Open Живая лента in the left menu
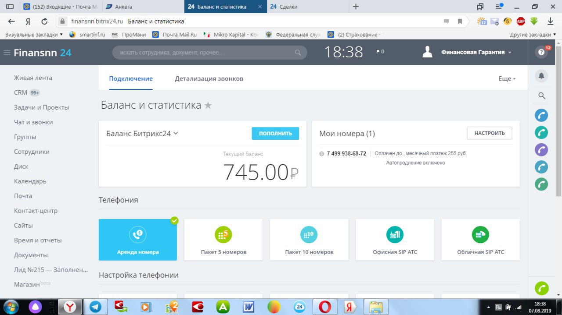Viewport: 562px width, 315px height. 33,78
